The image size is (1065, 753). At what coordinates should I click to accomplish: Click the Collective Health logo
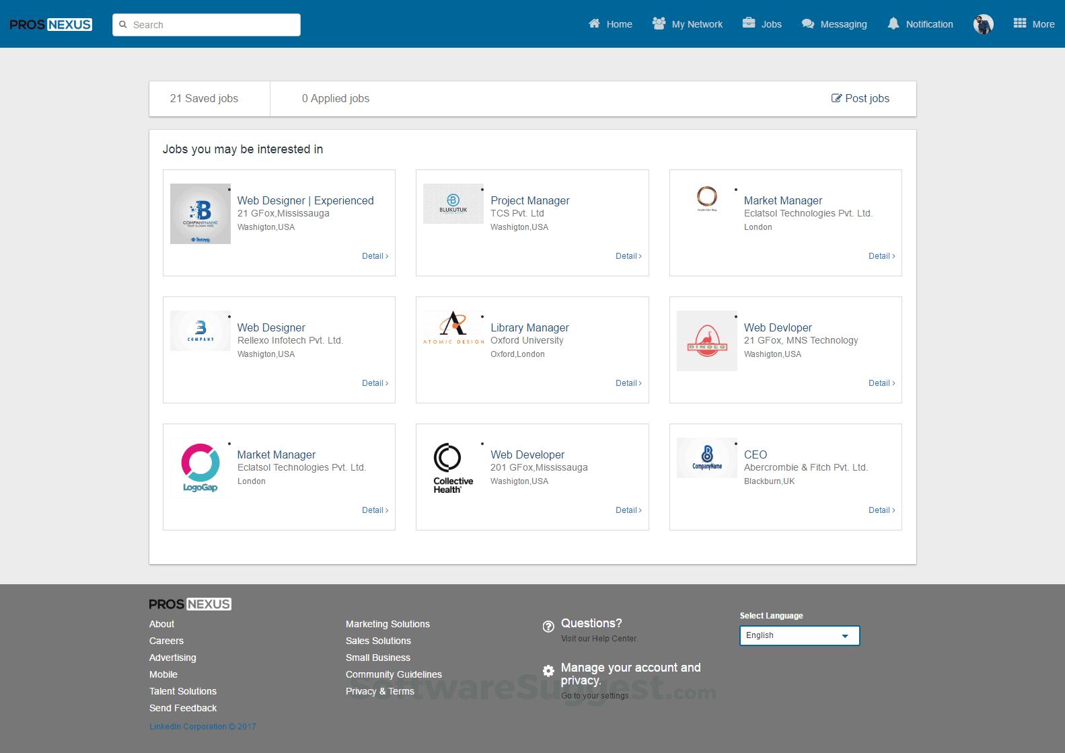tap(453, 468)
